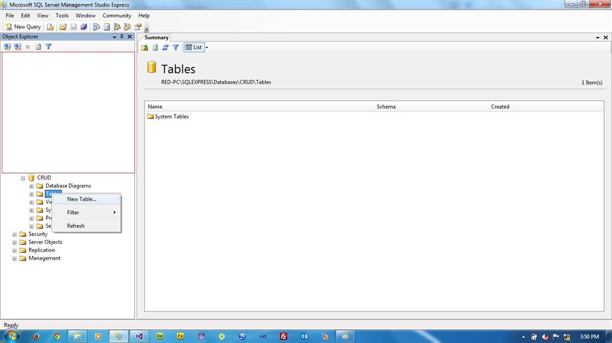The width and height of the screenshot is (612, 343).
Task: Click the Filter funnel in Summary toolbar
Action: coord(176,47)
